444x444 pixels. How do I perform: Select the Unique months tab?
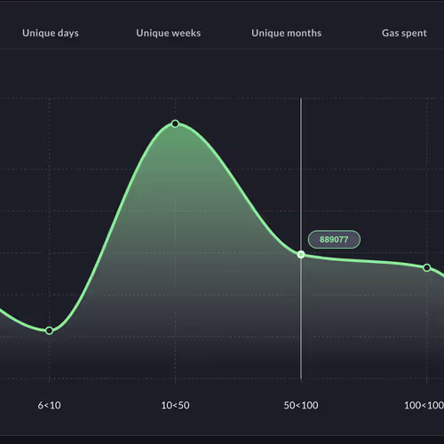(287, 33)
